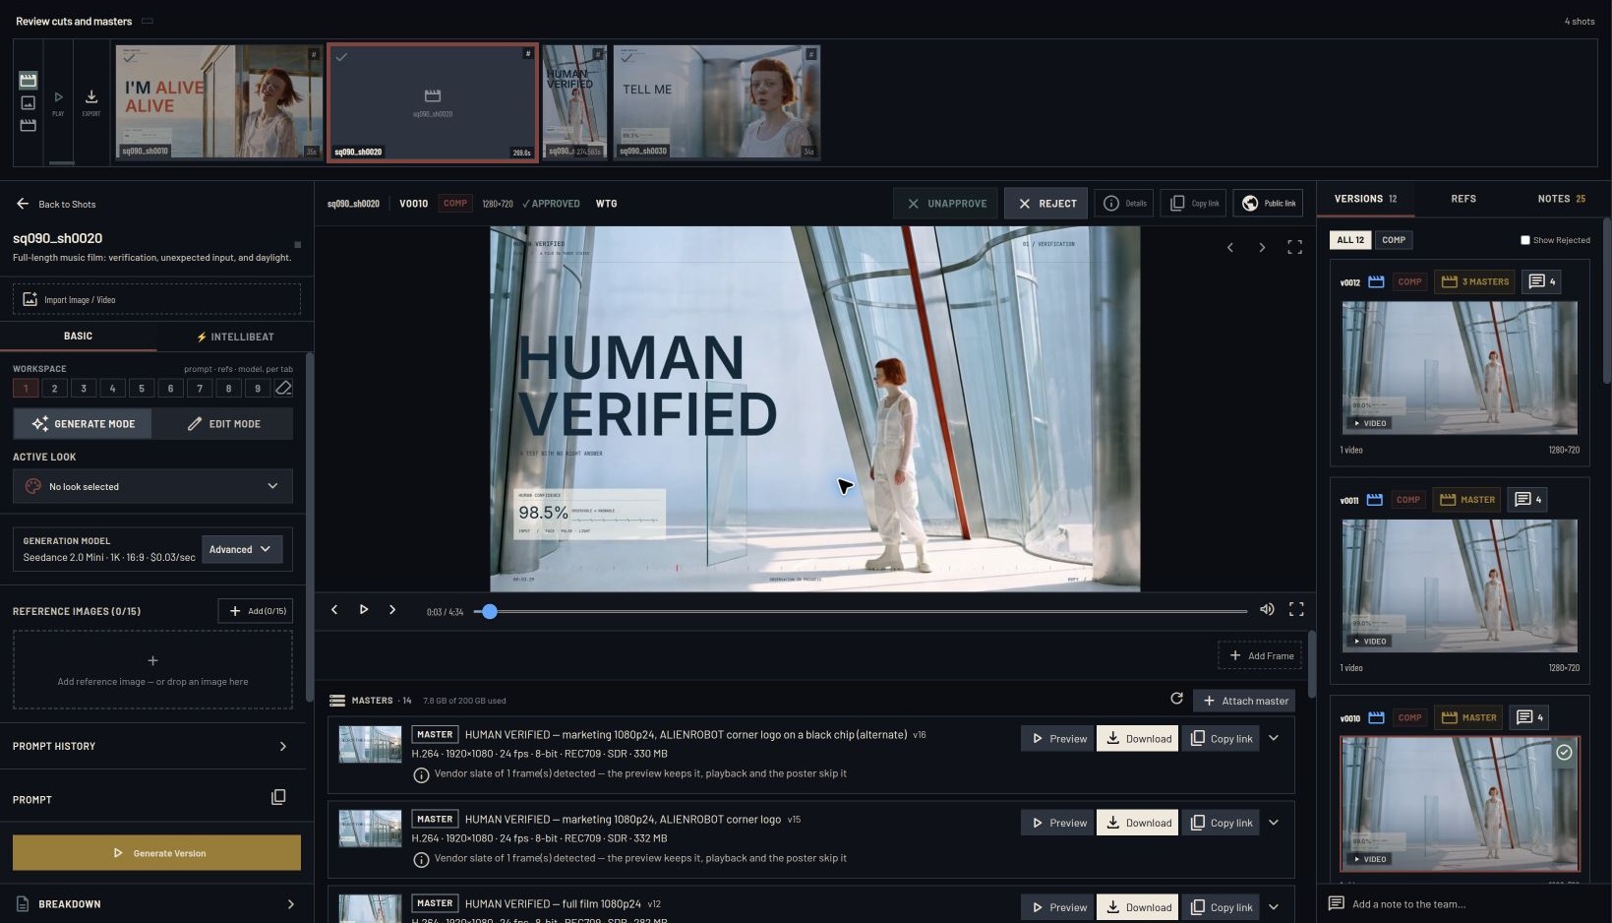This screenshot has height=923, width=1612.
Task: Expand the Prompt History section
Action: pyautogui.click(x=152, y=746)
